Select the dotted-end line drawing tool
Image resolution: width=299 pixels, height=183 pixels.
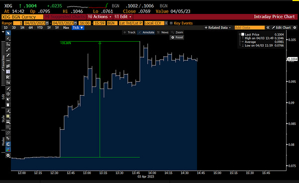point(8,55)
